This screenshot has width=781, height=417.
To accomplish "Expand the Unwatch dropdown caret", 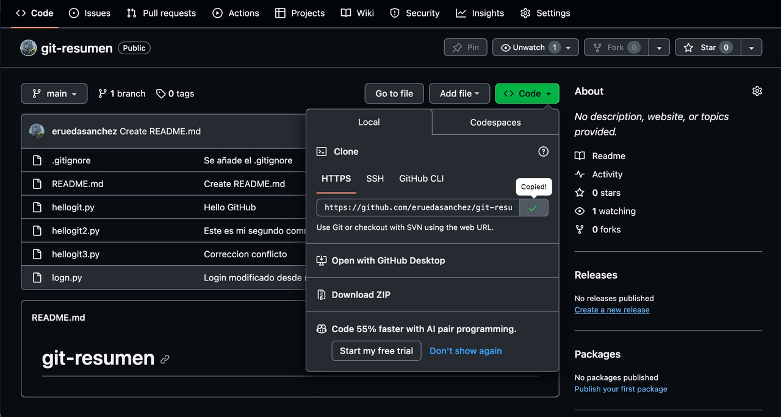I will [569, 48].
